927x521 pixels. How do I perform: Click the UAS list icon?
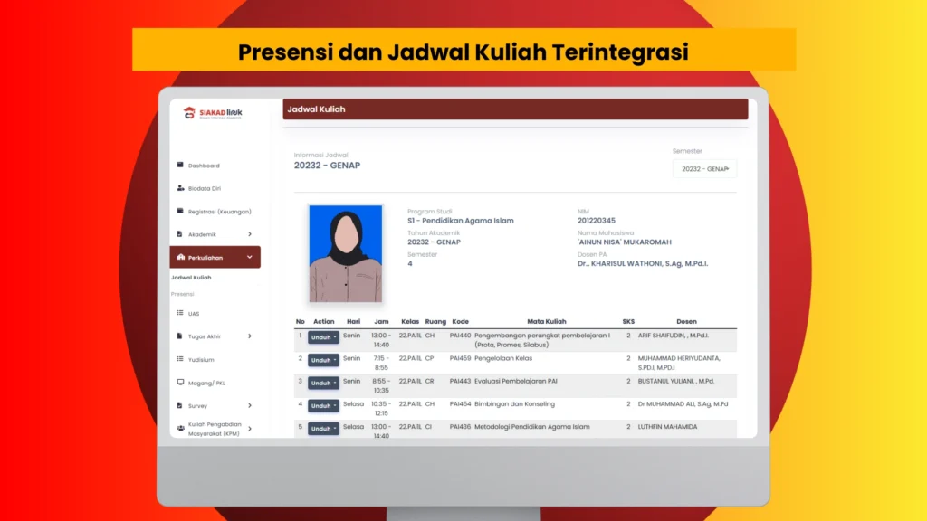pos(180,313)
